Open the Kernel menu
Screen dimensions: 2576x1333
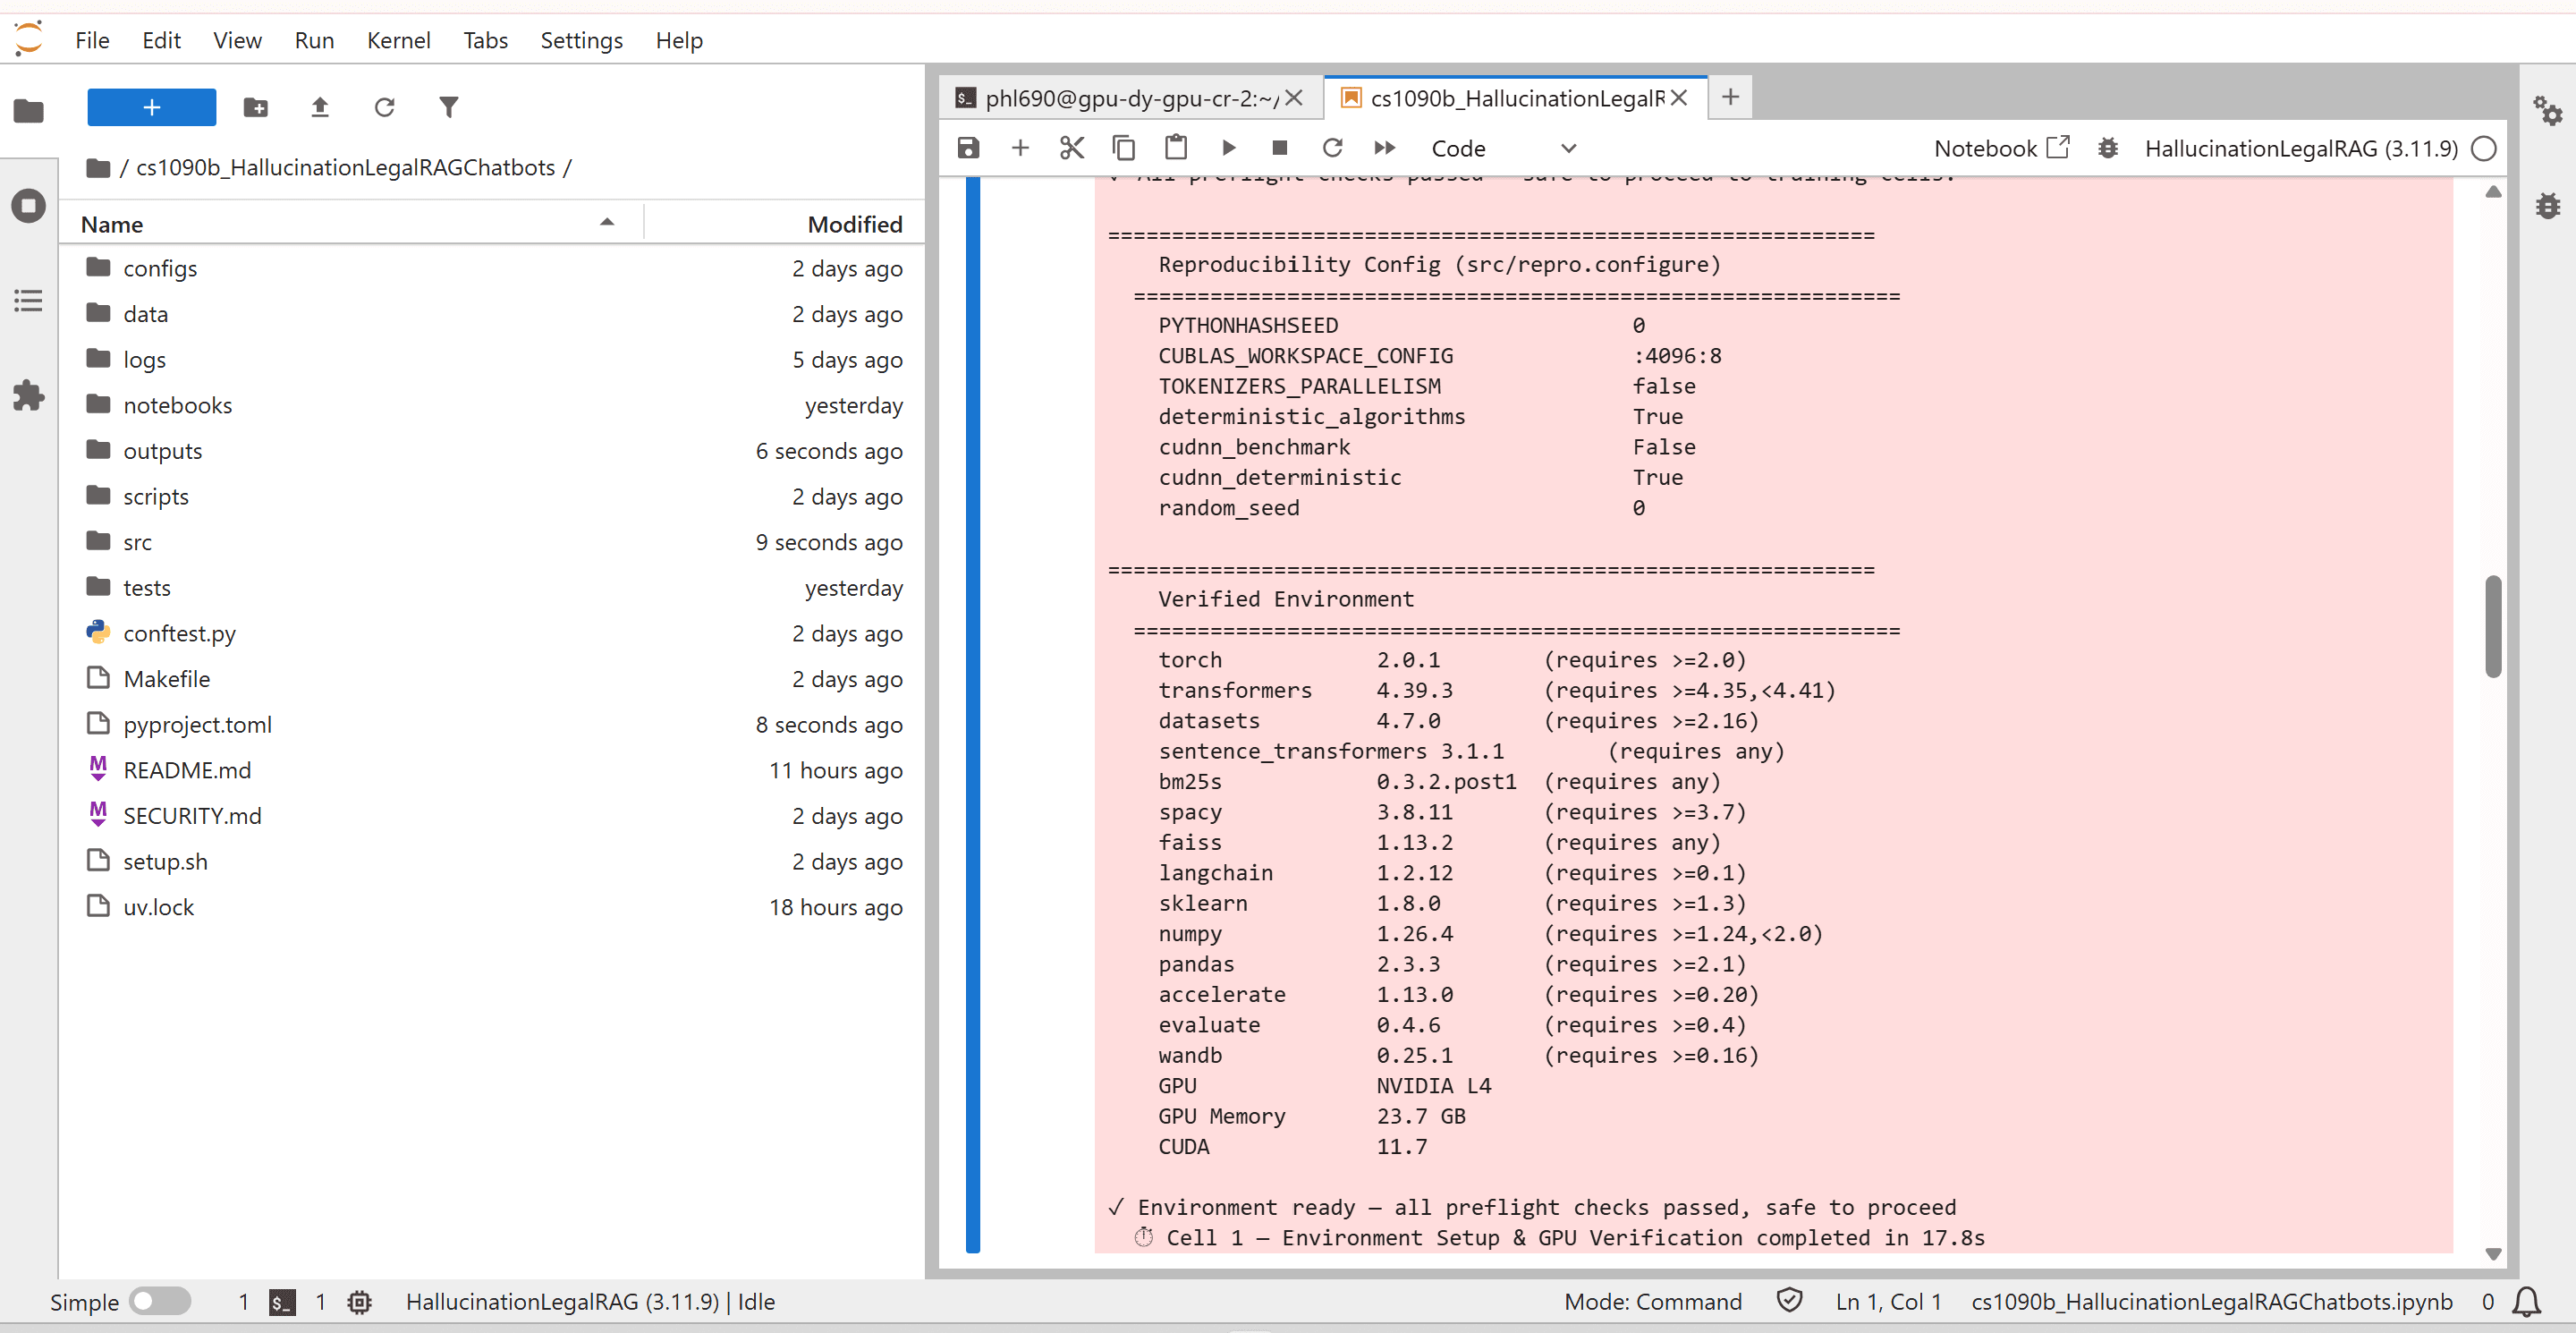[x=399, y=40]
